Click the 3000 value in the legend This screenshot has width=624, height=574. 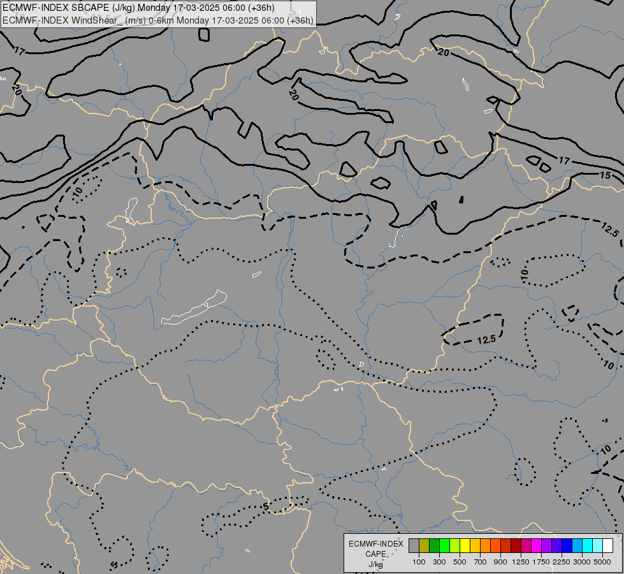(x=582, y=562)
